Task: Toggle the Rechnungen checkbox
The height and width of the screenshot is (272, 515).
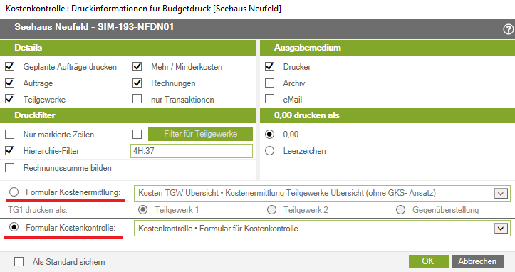Action: (x=137, y=83)
